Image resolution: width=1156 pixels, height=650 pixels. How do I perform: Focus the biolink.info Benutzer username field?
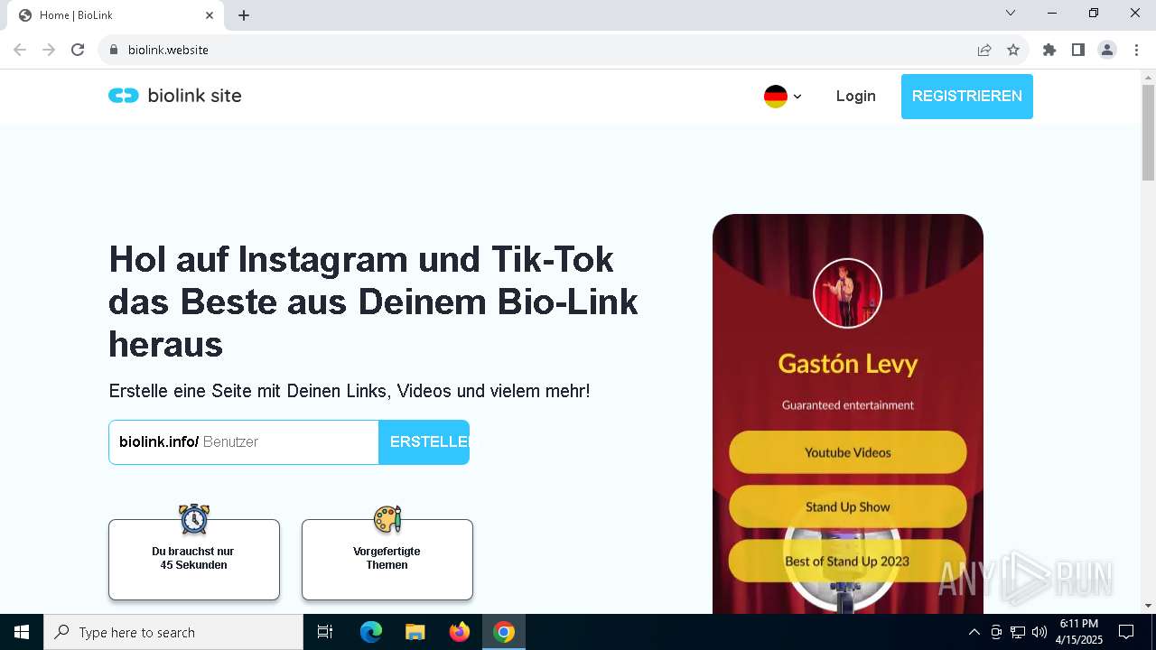(x=244, y=442)
